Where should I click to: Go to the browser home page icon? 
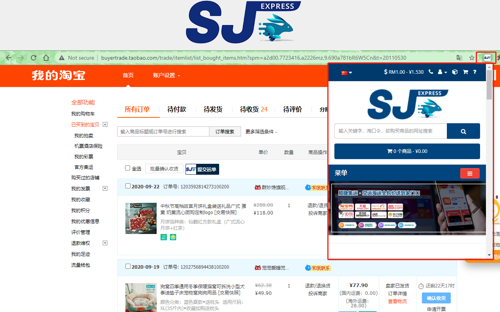click(x=46, y=58)
